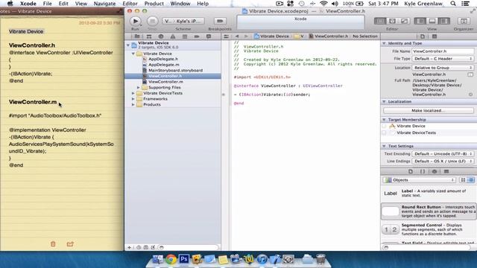The width and height of the screenshot is (477, 268).
Task: Select ViewController.m in the navigator
Action: (165, 82)
